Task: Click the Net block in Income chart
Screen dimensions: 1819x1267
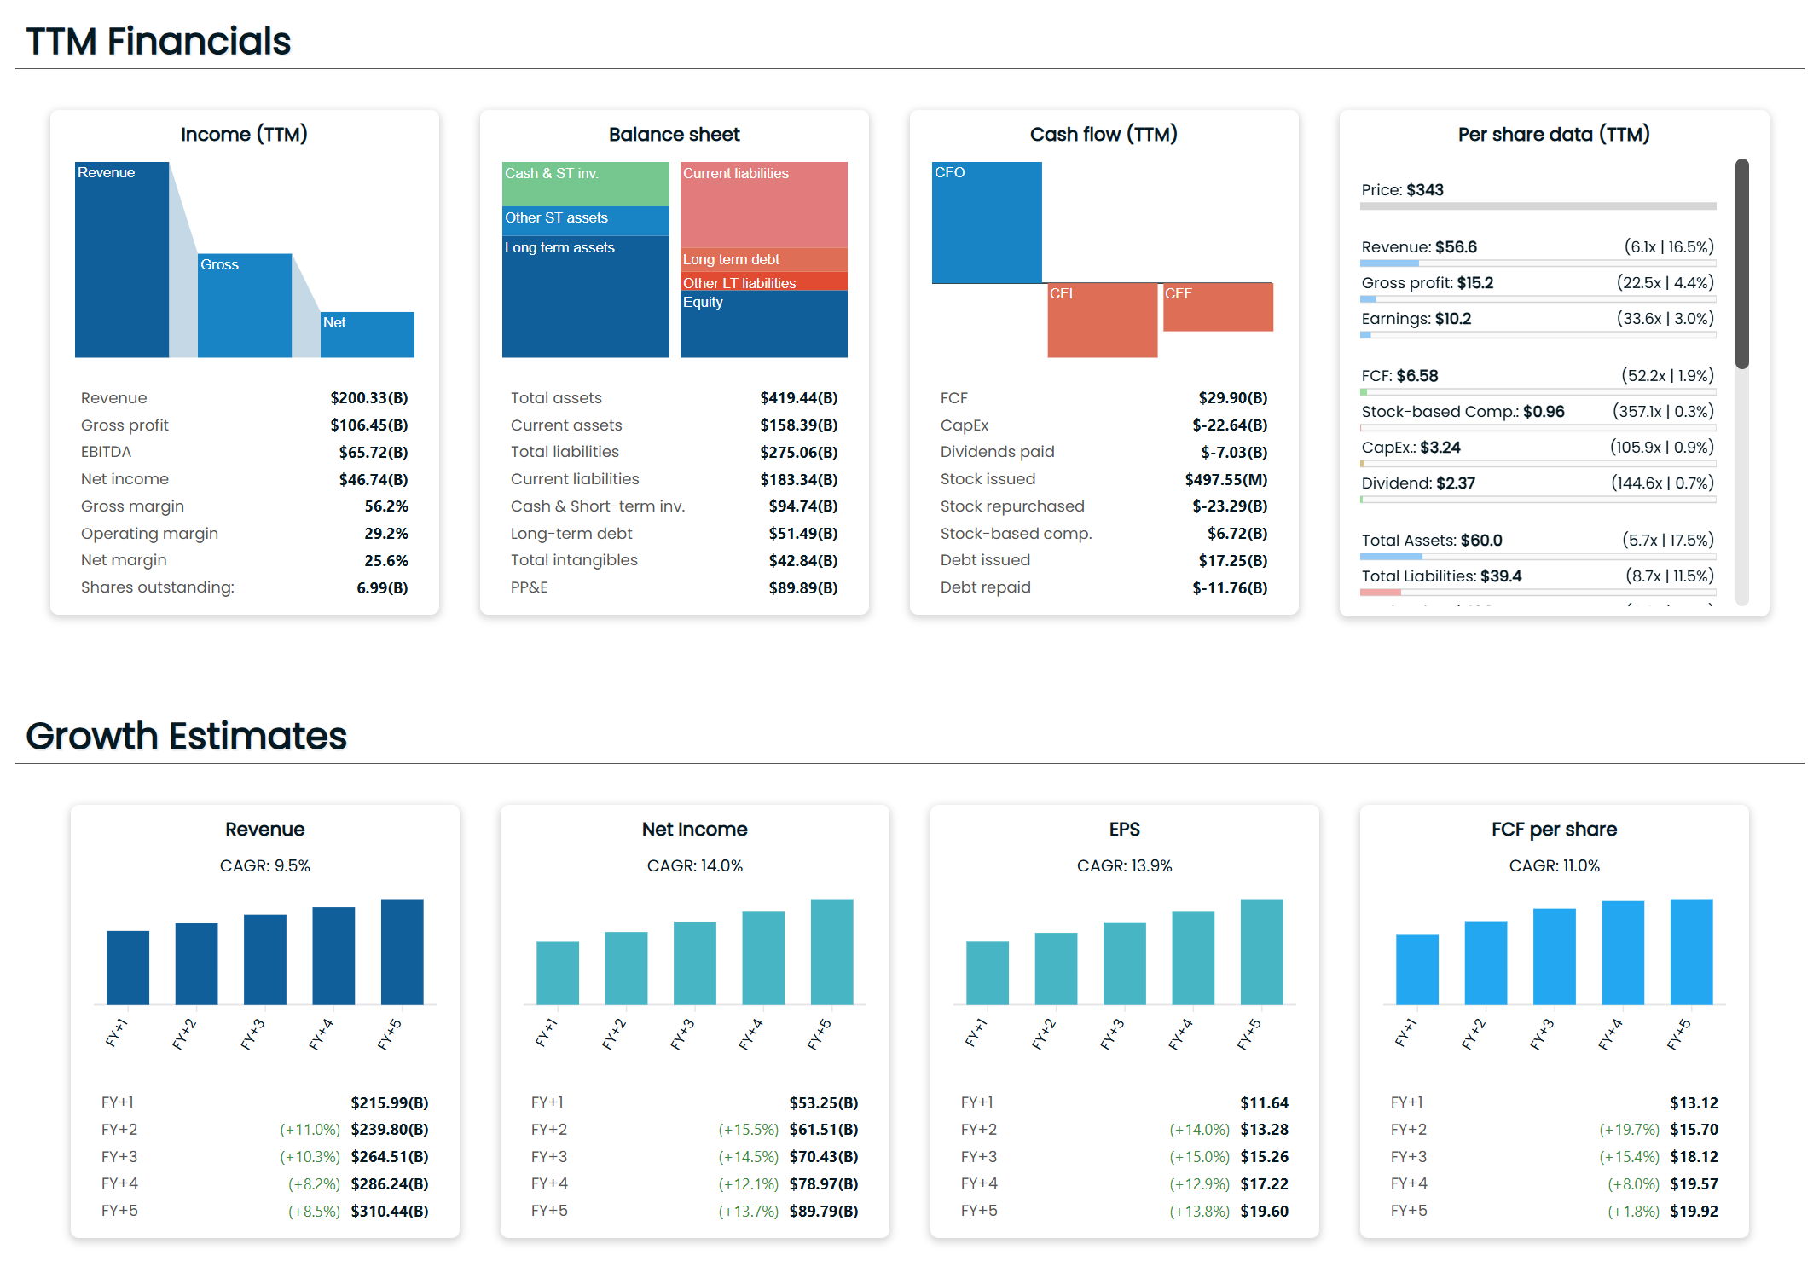Action: coord(367,335)
